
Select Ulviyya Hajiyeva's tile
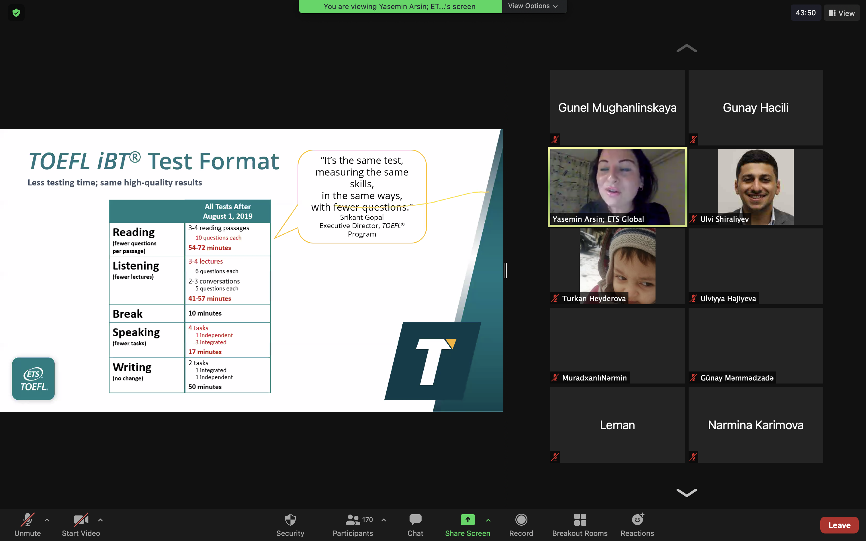755,266
